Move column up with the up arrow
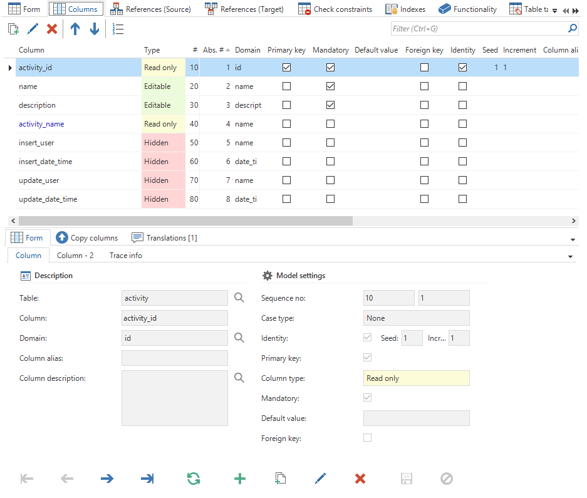This screenshot has height=498, width=587. coord(75,29)
